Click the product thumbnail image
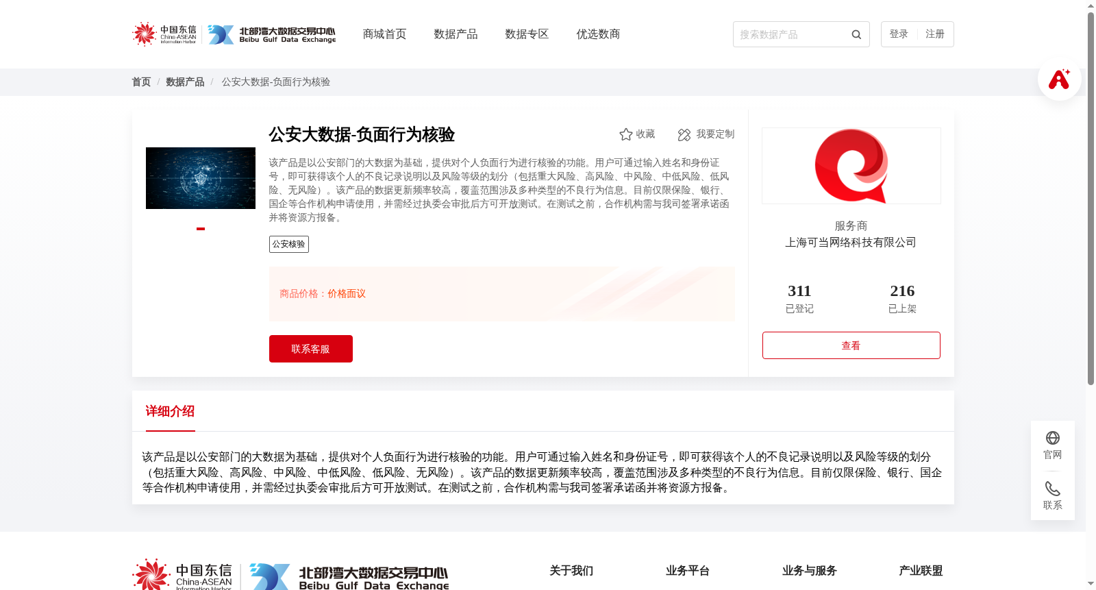 click(201, 178)
